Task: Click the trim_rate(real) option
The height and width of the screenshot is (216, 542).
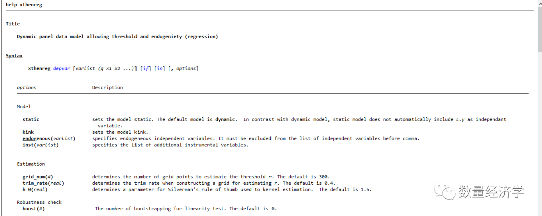Action: click(x=43, y=183)
